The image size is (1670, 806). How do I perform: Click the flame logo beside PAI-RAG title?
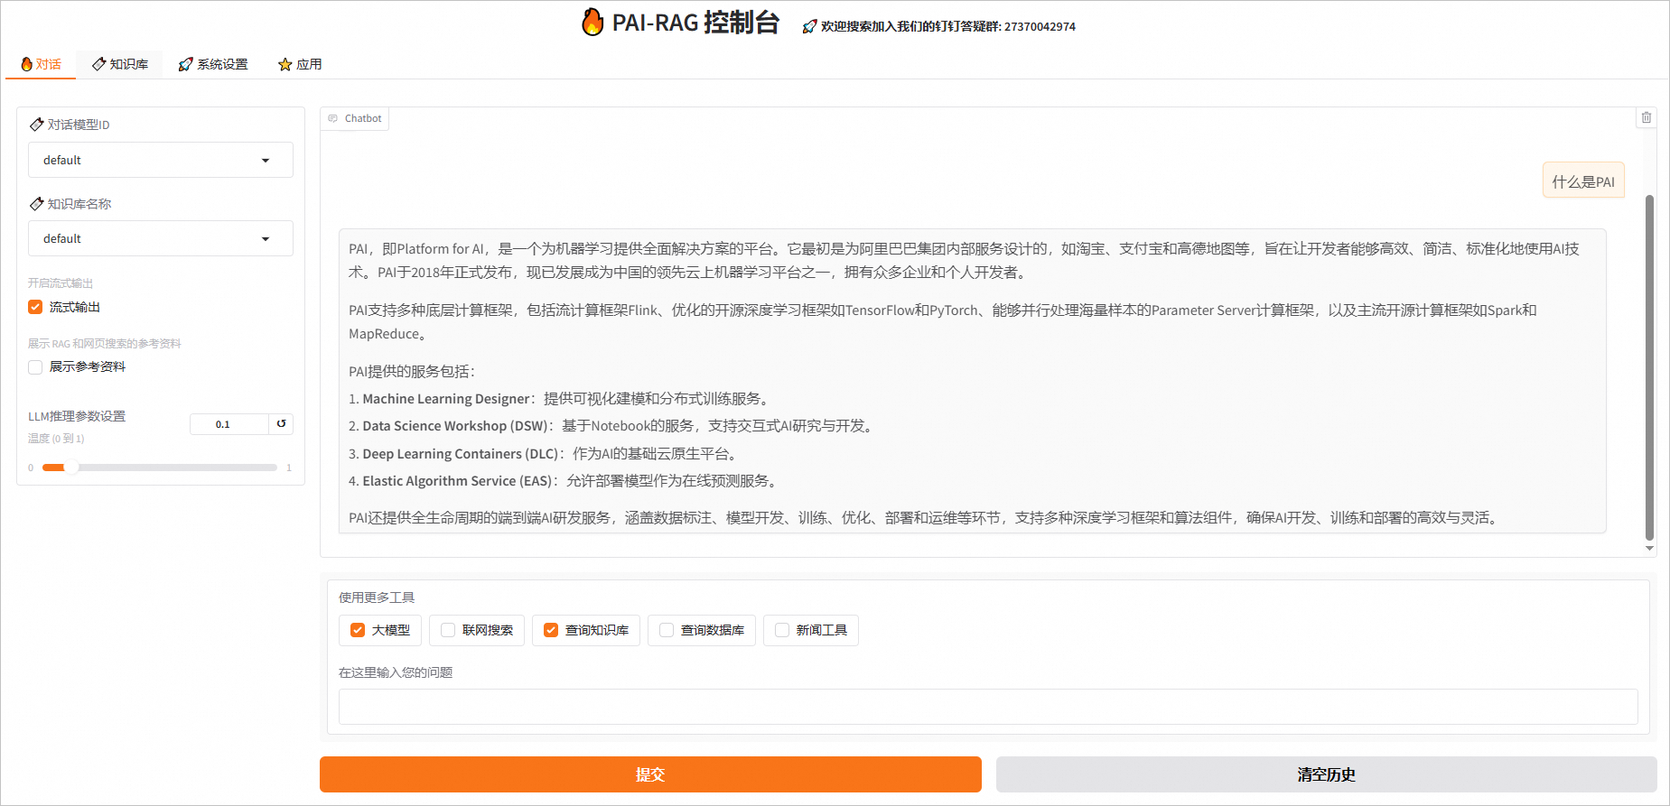point(592,22)
